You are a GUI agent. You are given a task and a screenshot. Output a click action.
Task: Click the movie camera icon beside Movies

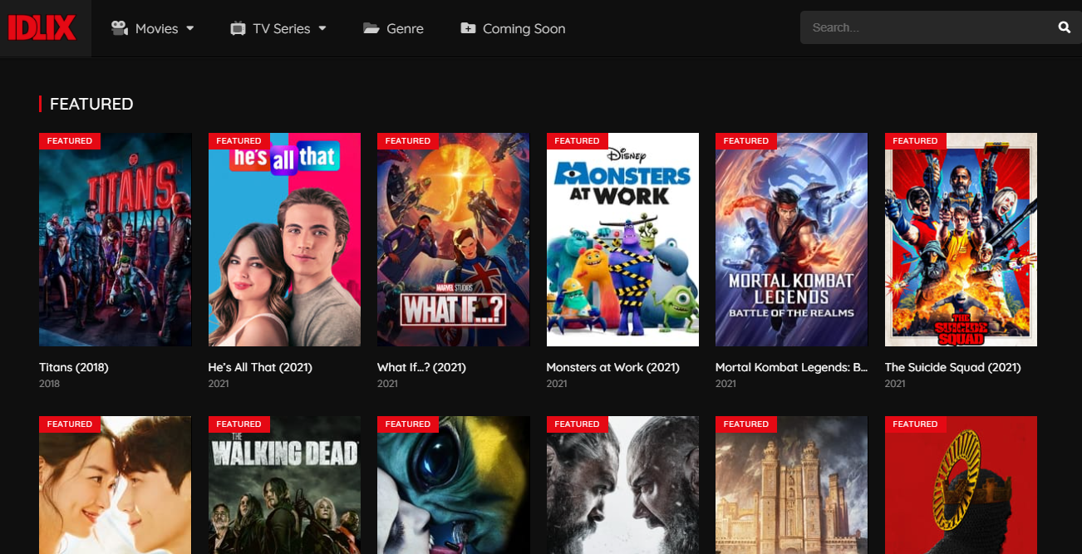[x=120, y=28]
